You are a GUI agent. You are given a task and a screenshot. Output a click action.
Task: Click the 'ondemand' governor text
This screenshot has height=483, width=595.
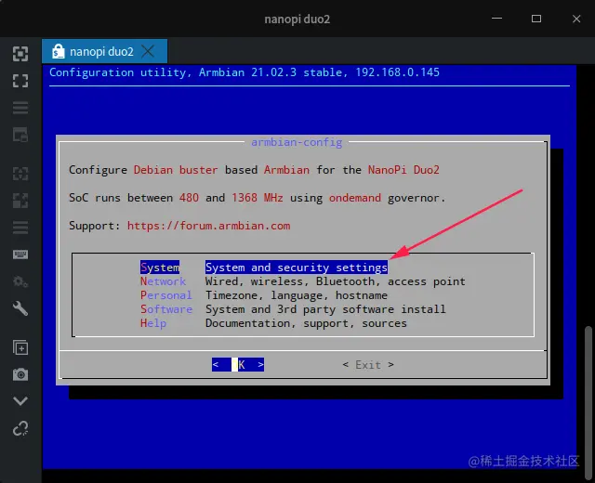355,198
